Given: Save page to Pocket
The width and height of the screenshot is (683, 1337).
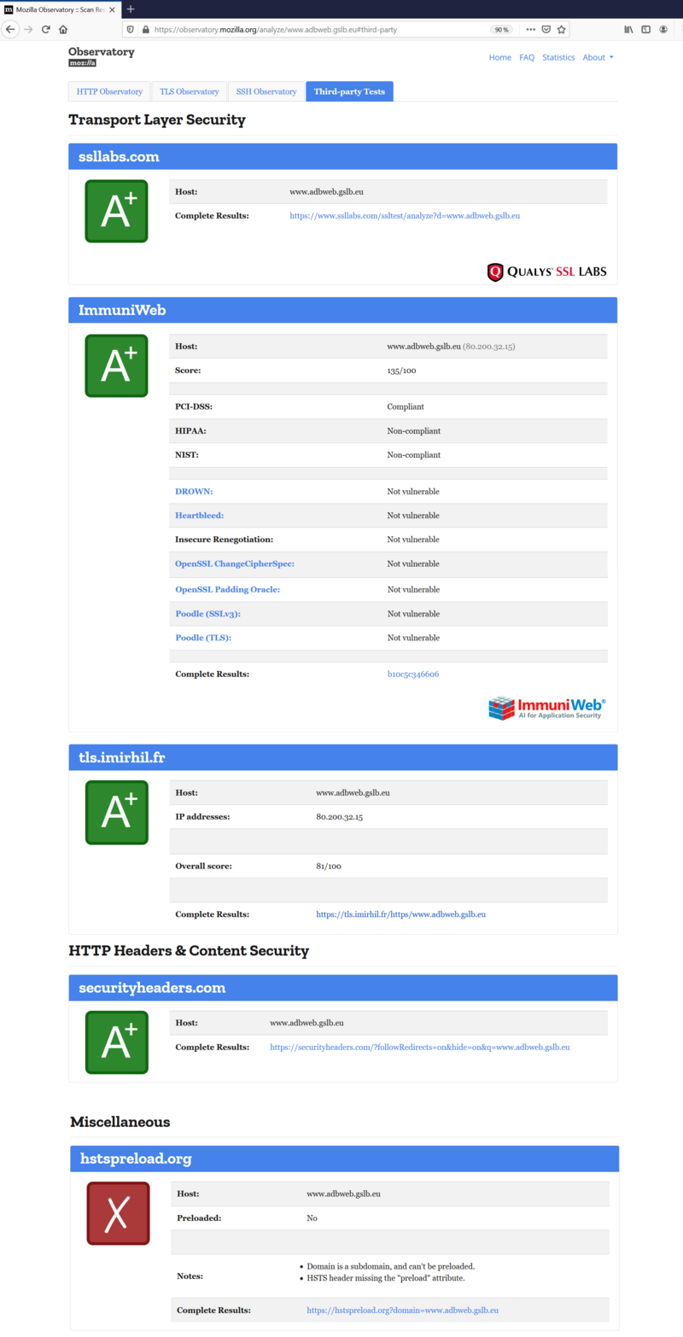Looking at the screenshot, I should [546, 29].
